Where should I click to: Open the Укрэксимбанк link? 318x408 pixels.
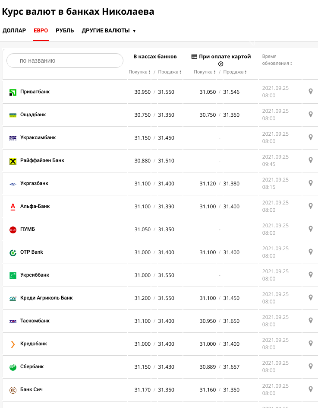(x=38, y=137)
